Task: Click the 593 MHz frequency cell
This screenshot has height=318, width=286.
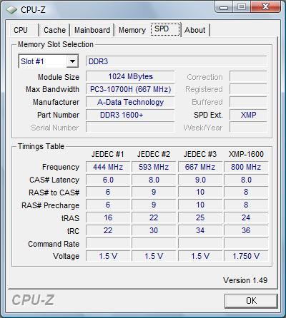Action: (x=154, y=167)
